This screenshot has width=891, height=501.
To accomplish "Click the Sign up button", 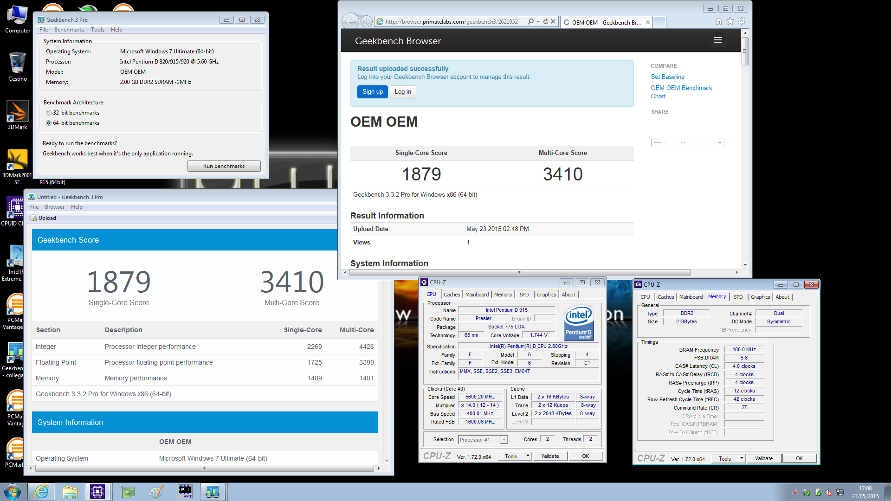I will pyautogui.click(x=372, y=92).
